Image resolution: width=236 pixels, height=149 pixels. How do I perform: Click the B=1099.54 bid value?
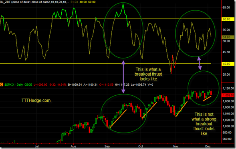click(x=75, y=85)
